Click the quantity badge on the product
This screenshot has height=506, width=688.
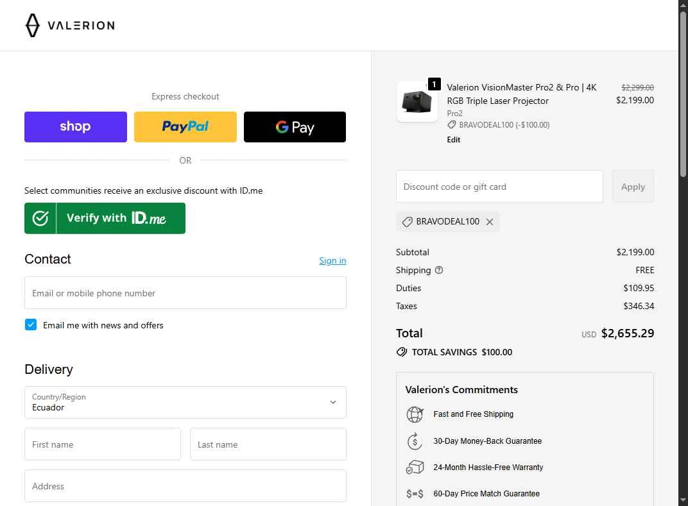pyautogui.click(x=434, y=84)
